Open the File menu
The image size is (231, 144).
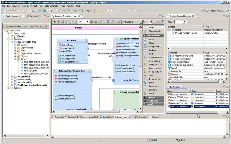3,6
